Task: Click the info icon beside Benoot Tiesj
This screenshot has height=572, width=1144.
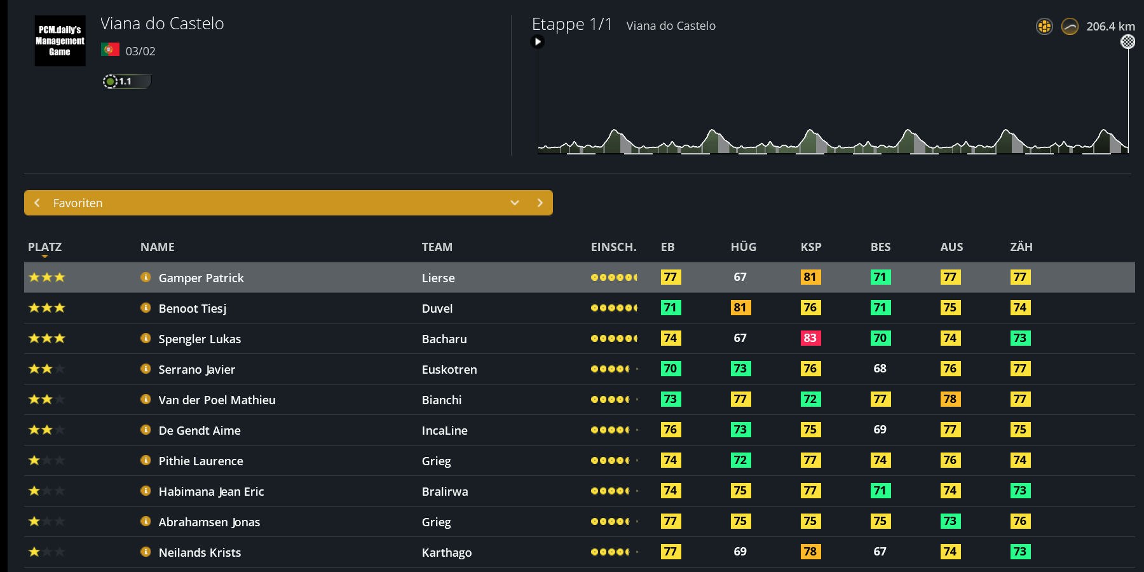Action: point(146,308)
